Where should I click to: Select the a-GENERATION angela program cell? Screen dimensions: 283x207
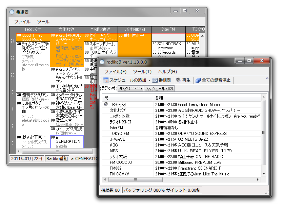tap(67, 142)
